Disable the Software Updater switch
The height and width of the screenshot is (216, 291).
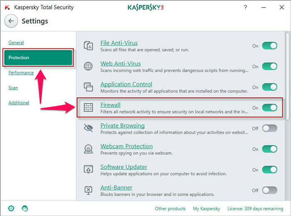click(270, 170)
